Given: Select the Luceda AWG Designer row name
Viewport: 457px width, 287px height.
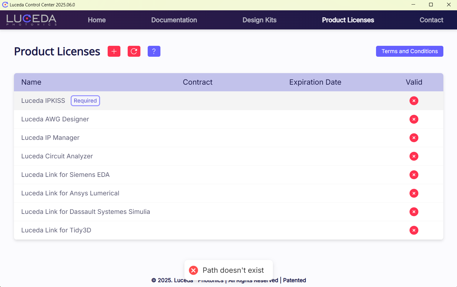Looking at the screenshot, I should point(55,119).
